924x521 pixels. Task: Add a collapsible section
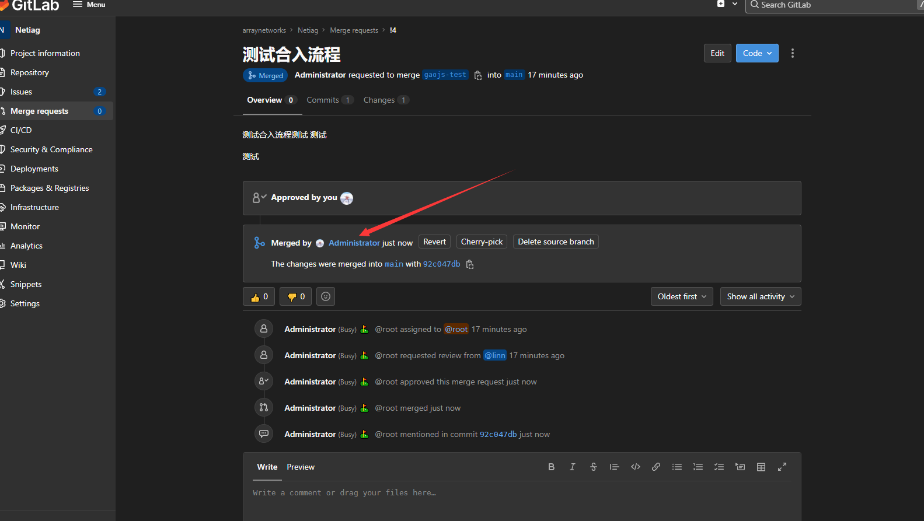pos(740,467)
